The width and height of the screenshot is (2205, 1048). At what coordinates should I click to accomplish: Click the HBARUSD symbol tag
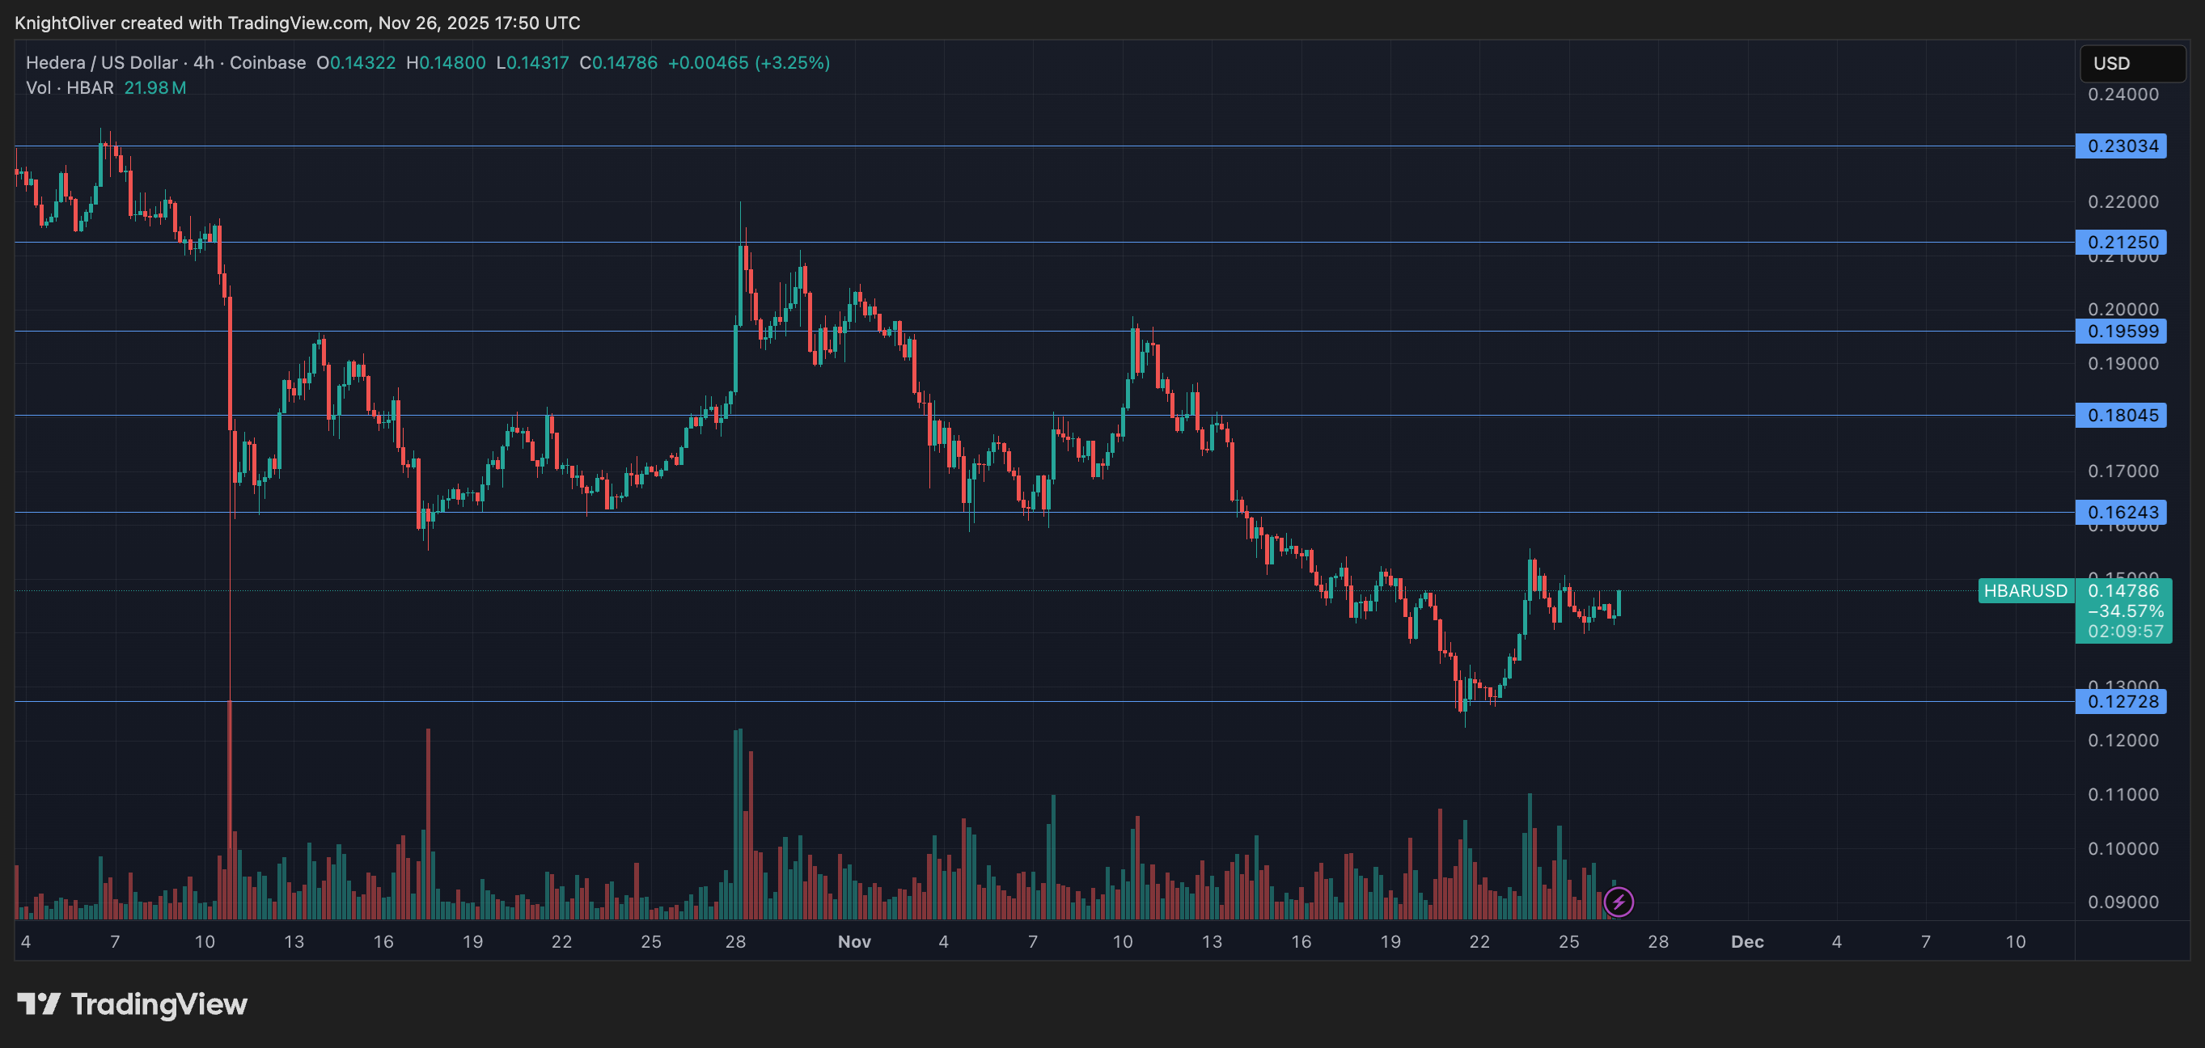click(x=2025, y=590)
